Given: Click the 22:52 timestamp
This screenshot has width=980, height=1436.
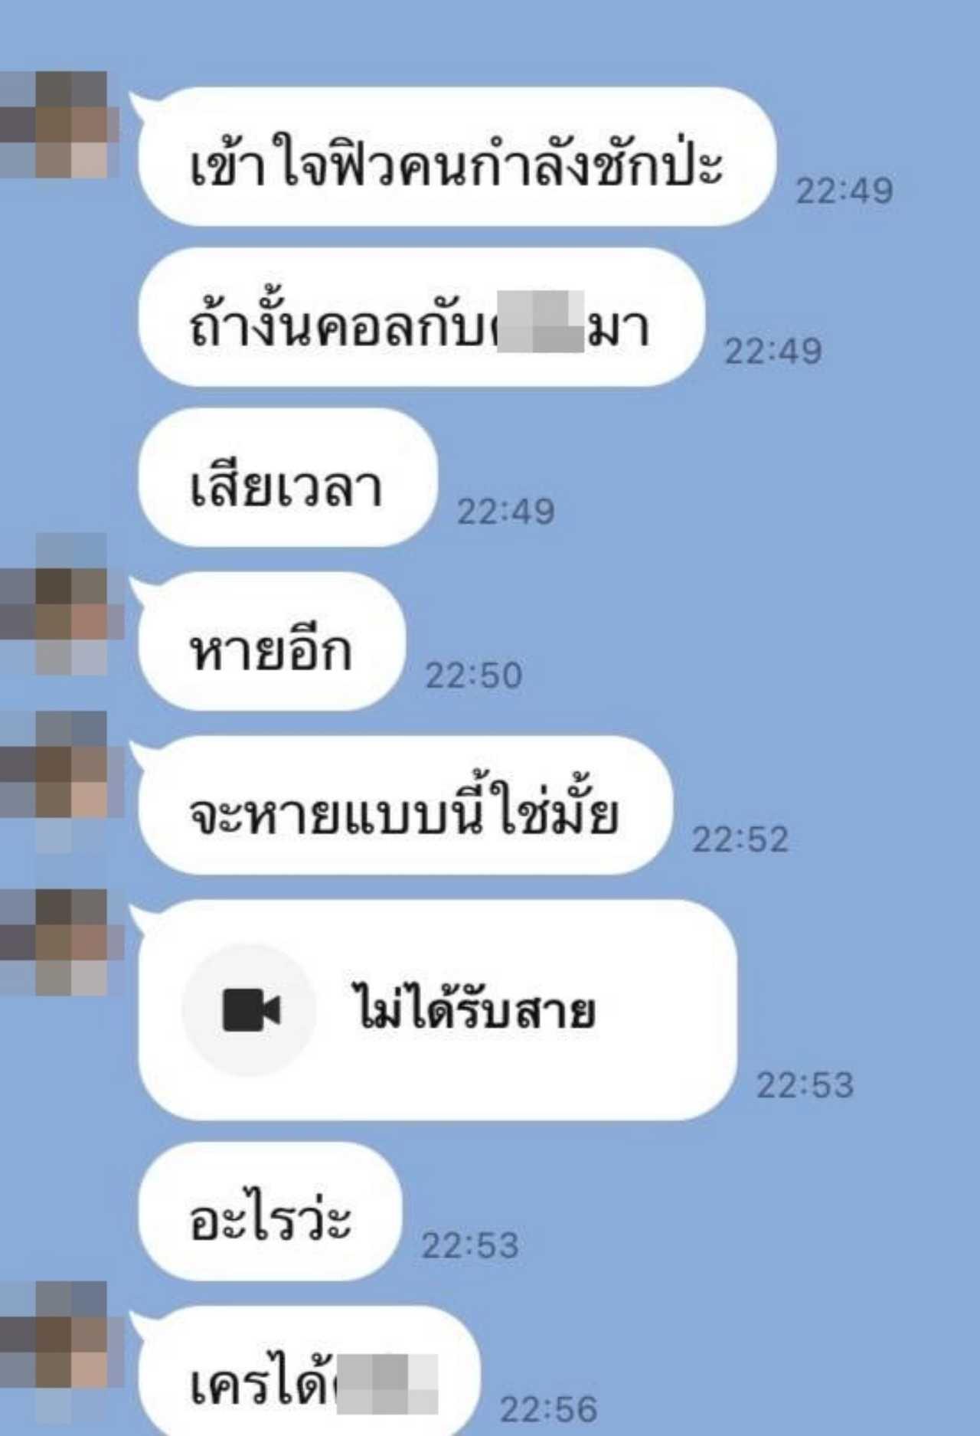Looking at the screenshot, I should coord(740,839).
